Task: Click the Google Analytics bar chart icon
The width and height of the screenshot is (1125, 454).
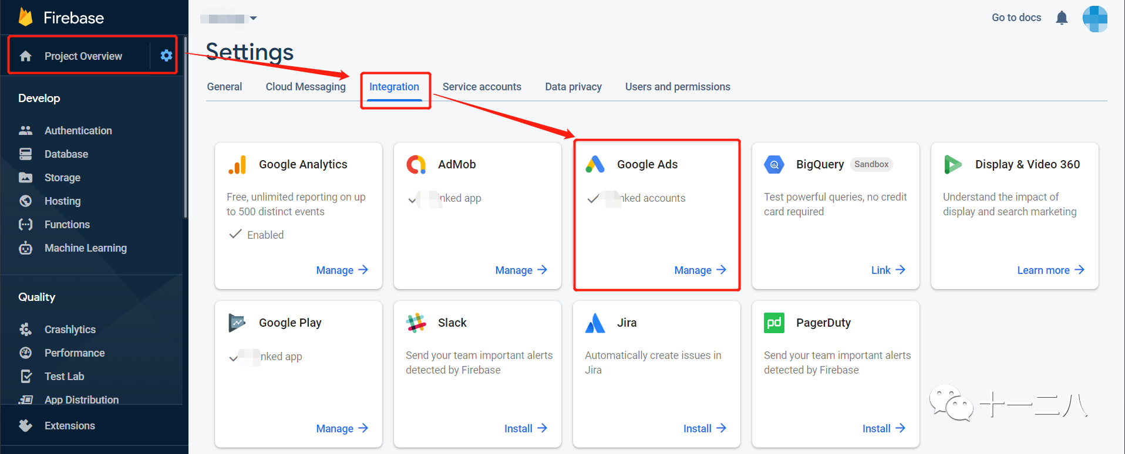Action: [237, 165]
